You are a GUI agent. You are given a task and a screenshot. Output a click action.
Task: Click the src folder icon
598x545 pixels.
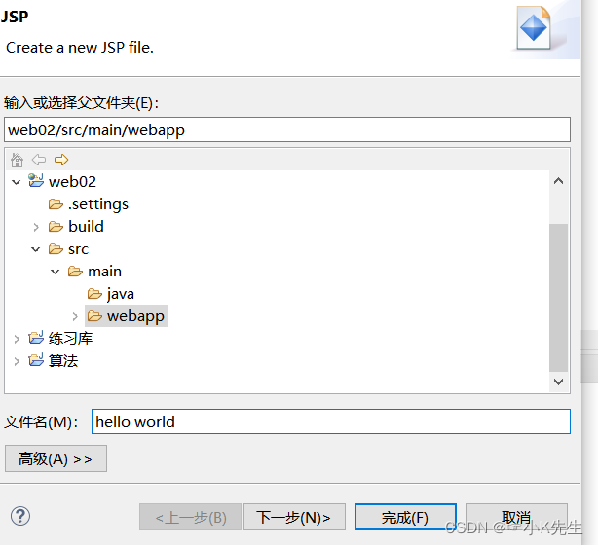coord(56,249)
